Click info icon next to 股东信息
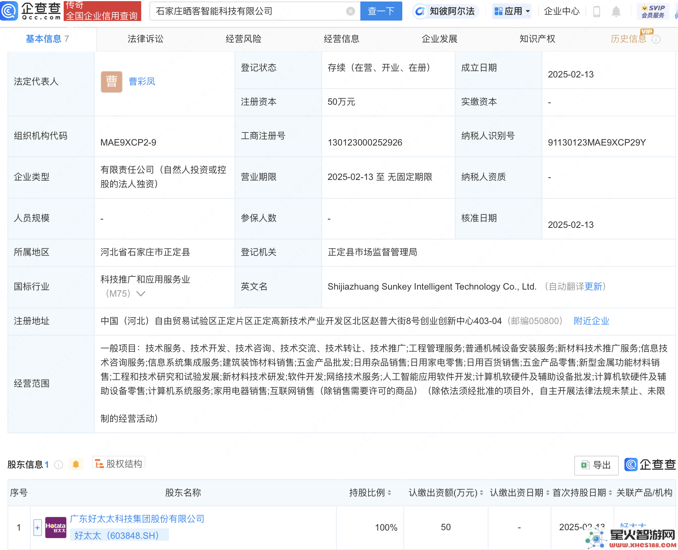This screenshot has width=678, height=550. 58,464
